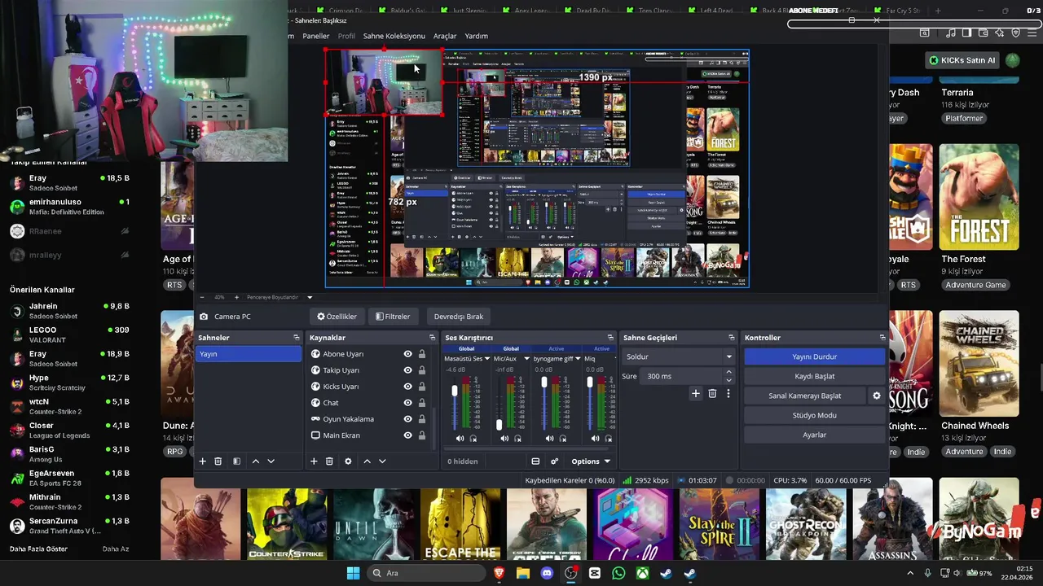Toggle monitoring headphone icon for Masaüstü Ses
This screenshot has width=1043, height=586.
point(473,439)
